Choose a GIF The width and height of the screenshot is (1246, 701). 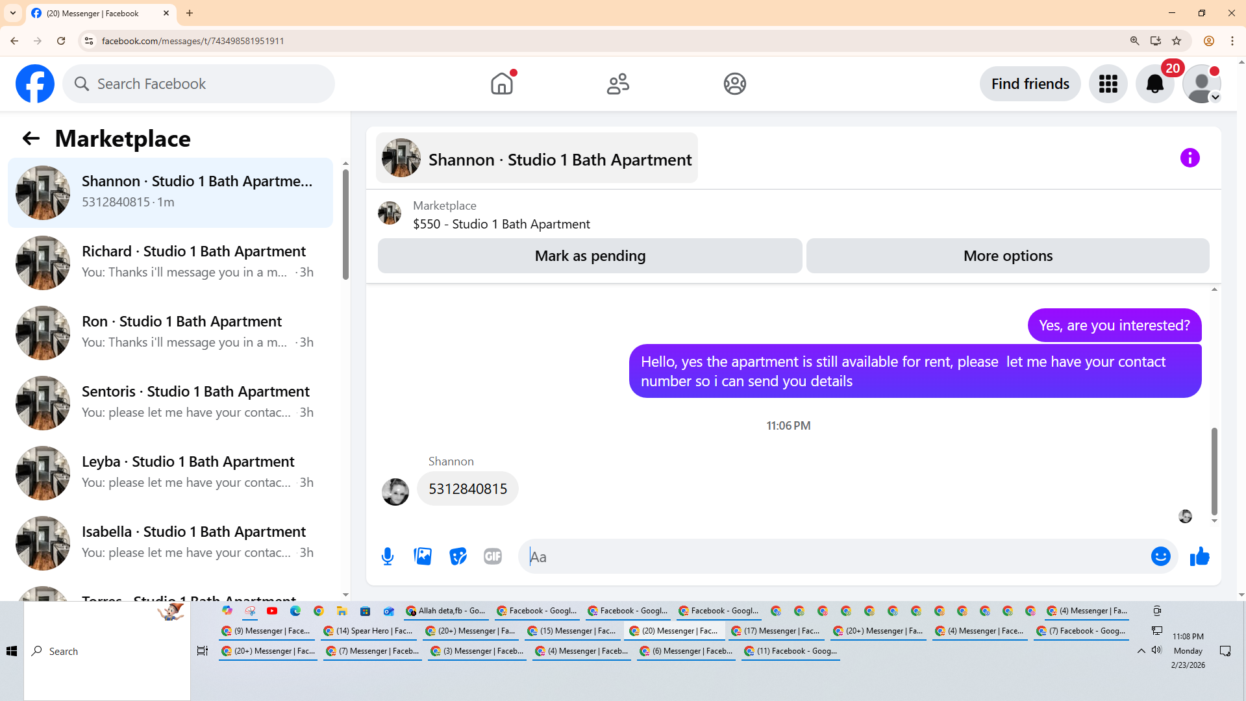click(493, 556)
